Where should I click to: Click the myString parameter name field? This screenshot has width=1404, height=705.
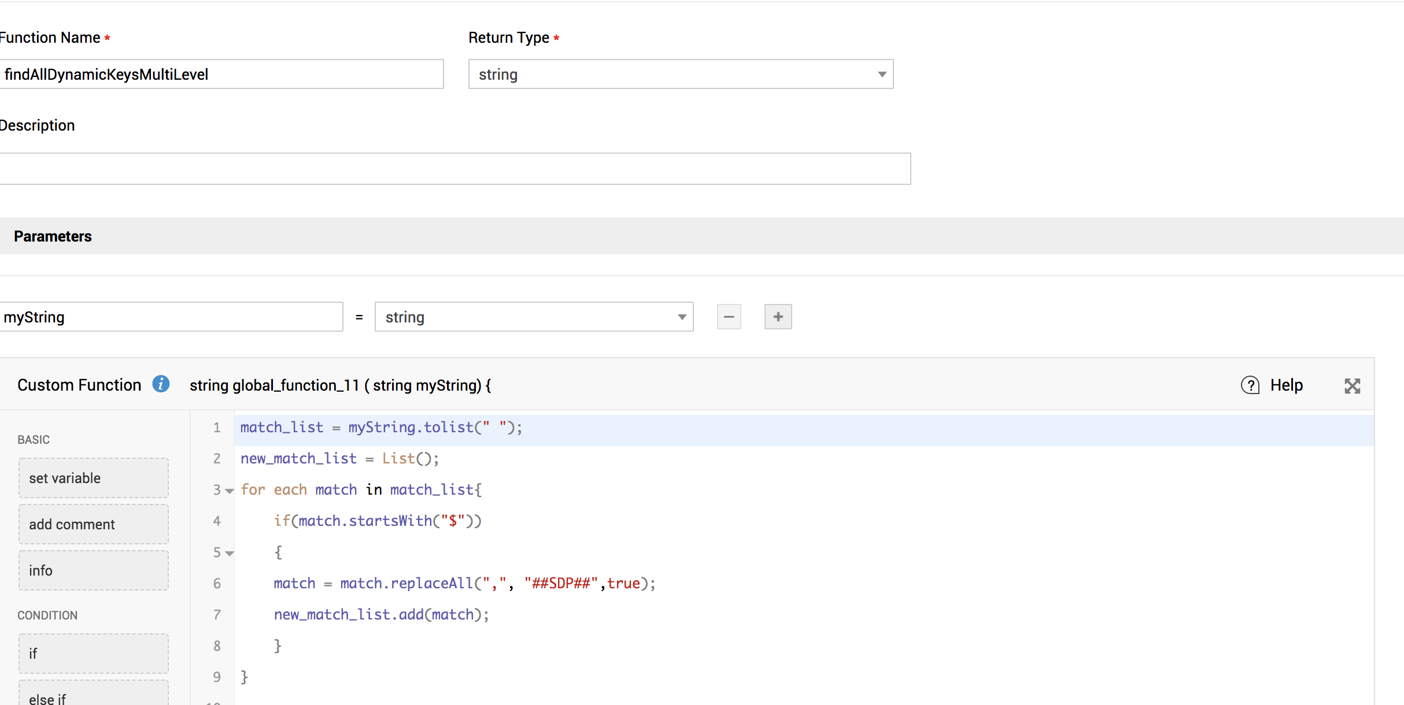pyautogui.click(x=171, y=317)
